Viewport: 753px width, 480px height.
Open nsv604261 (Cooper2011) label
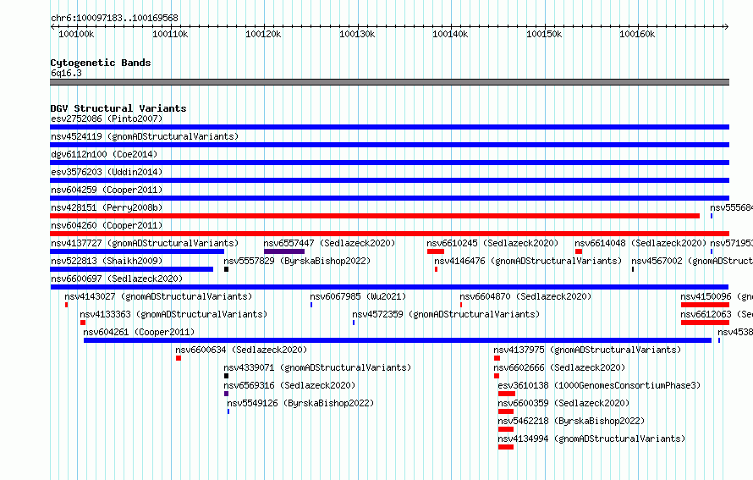coord(140,332)
